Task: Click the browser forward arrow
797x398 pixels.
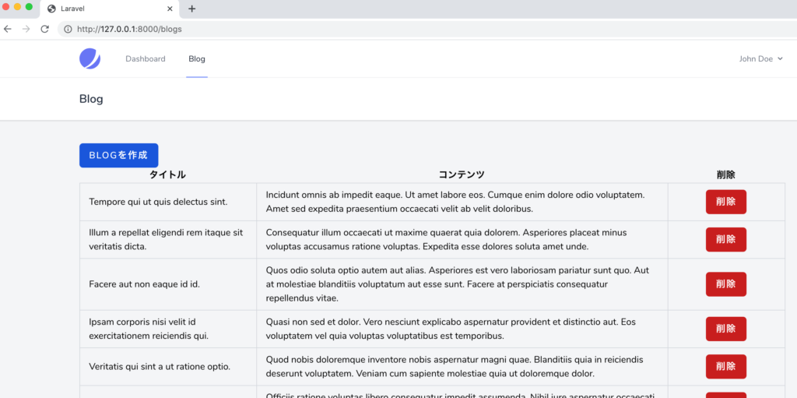Action: coord(26,29)
